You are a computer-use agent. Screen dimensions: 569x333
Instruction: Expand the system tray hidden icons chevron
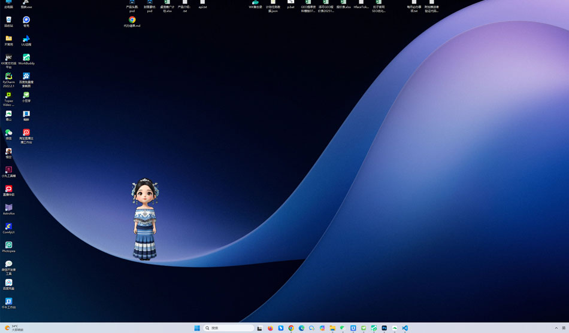556,328
